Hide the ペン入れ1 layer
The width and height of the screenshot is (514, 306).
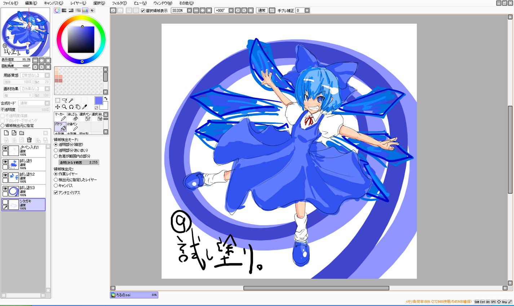click(x=5, y=148)
